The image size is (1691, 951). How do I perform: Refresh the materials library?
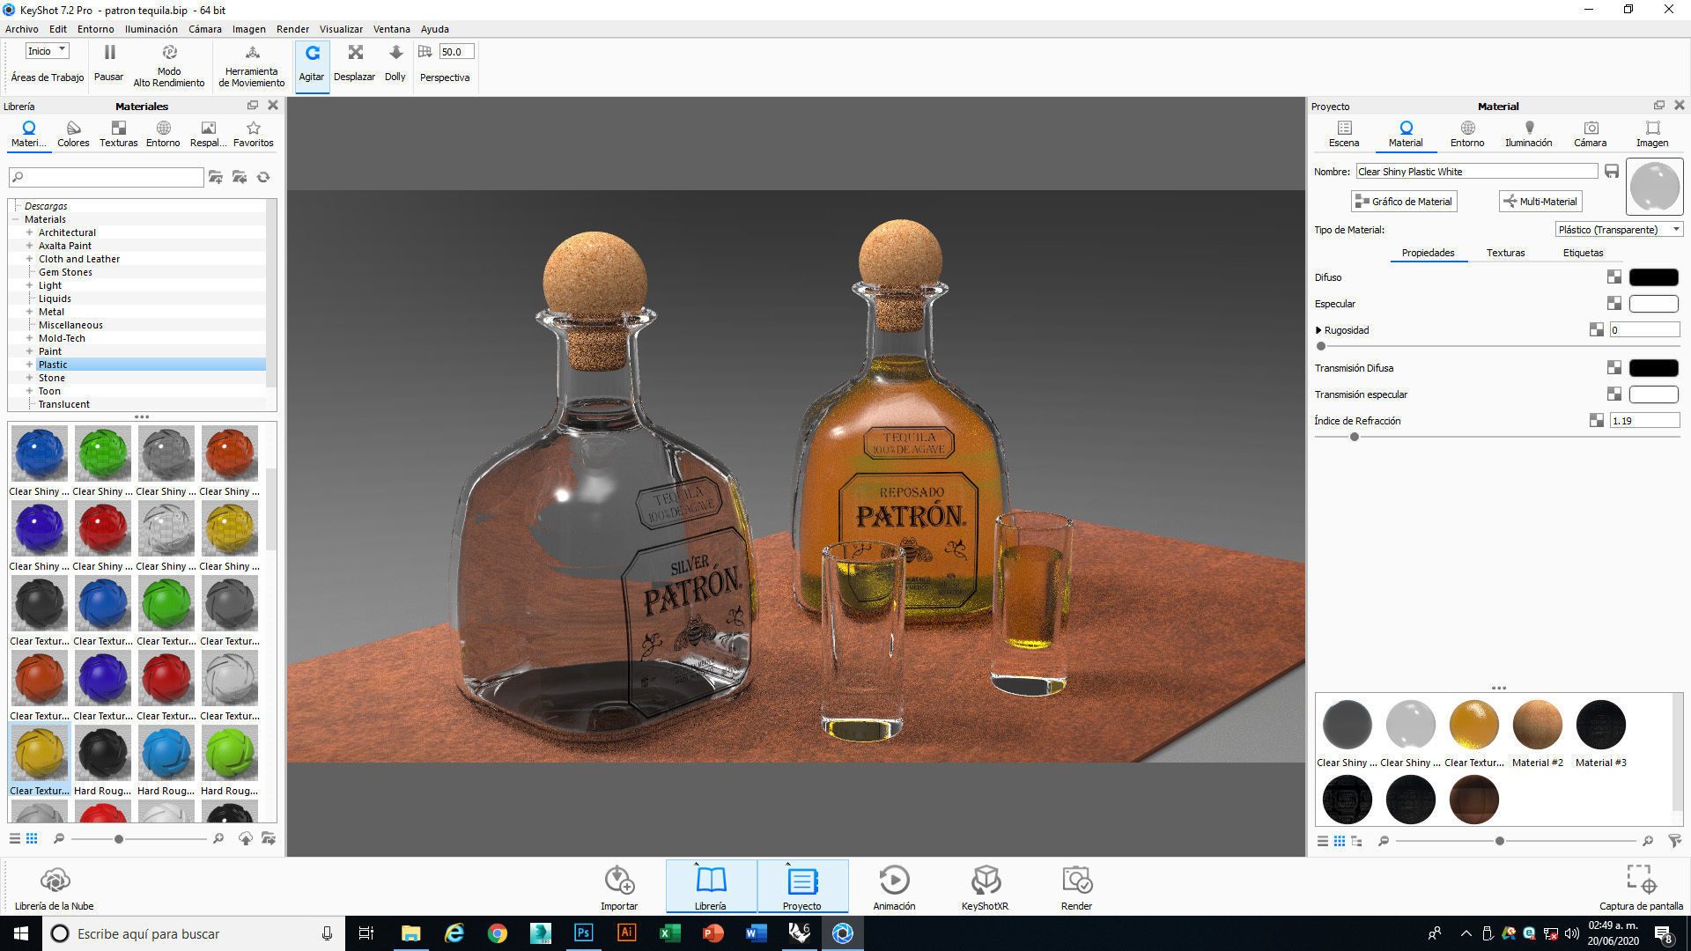(x=263, y=177)
